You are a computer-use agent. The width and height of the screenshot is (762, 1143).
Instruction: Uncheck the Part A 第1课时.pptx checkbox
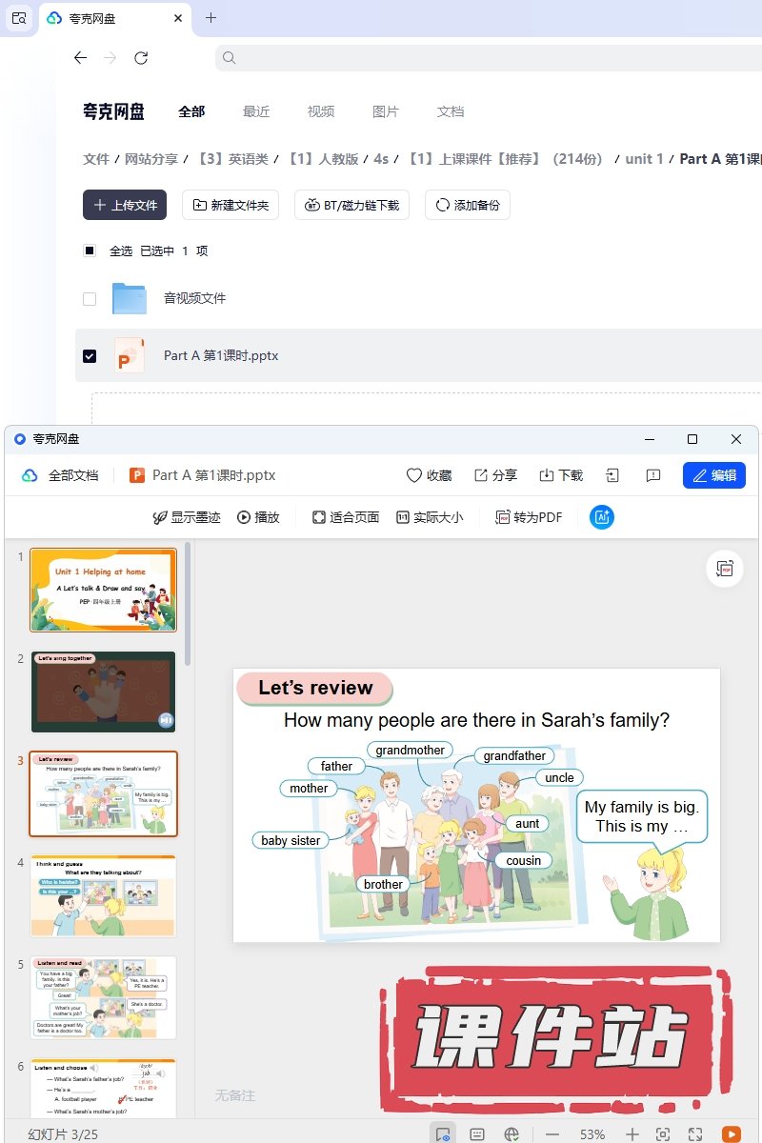[90, 355]
